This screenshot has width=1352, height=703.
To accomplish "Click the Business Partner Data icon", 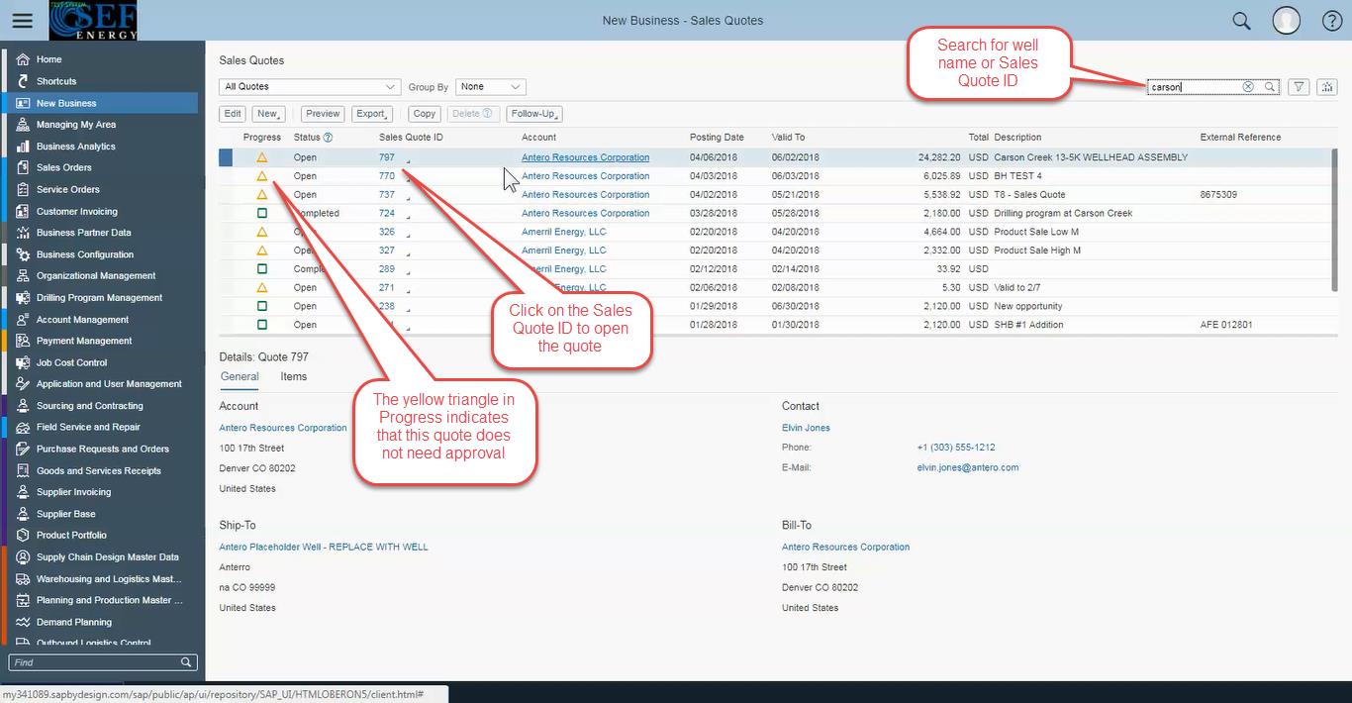I will (x=23, y=233).
